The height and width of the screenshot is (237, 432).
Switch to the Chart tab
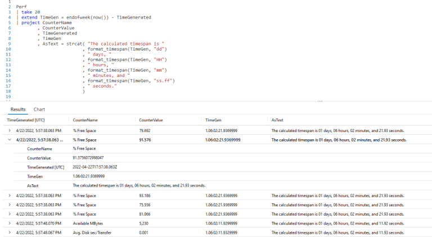39,109
